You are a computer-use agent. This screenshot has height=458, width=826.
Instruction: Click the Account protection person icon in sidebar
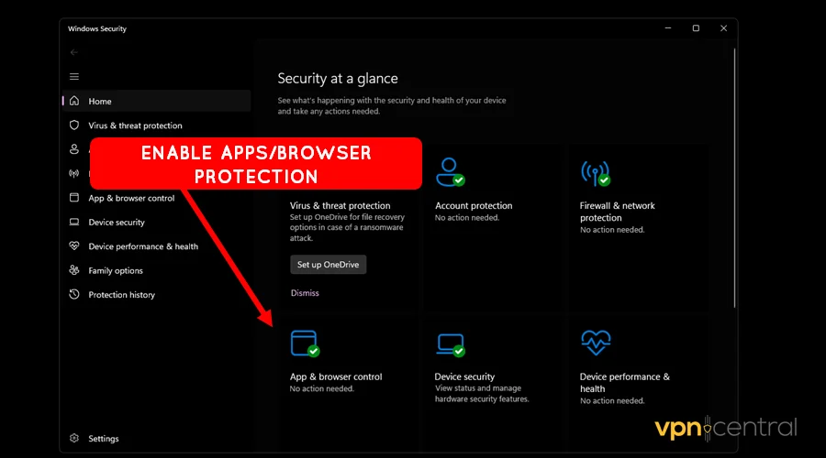coord(74,149)
